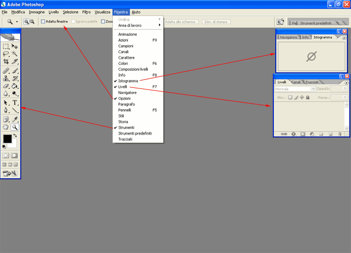
Task: Toggle the Ignora palette checkbox
Action: pos(73,22)
